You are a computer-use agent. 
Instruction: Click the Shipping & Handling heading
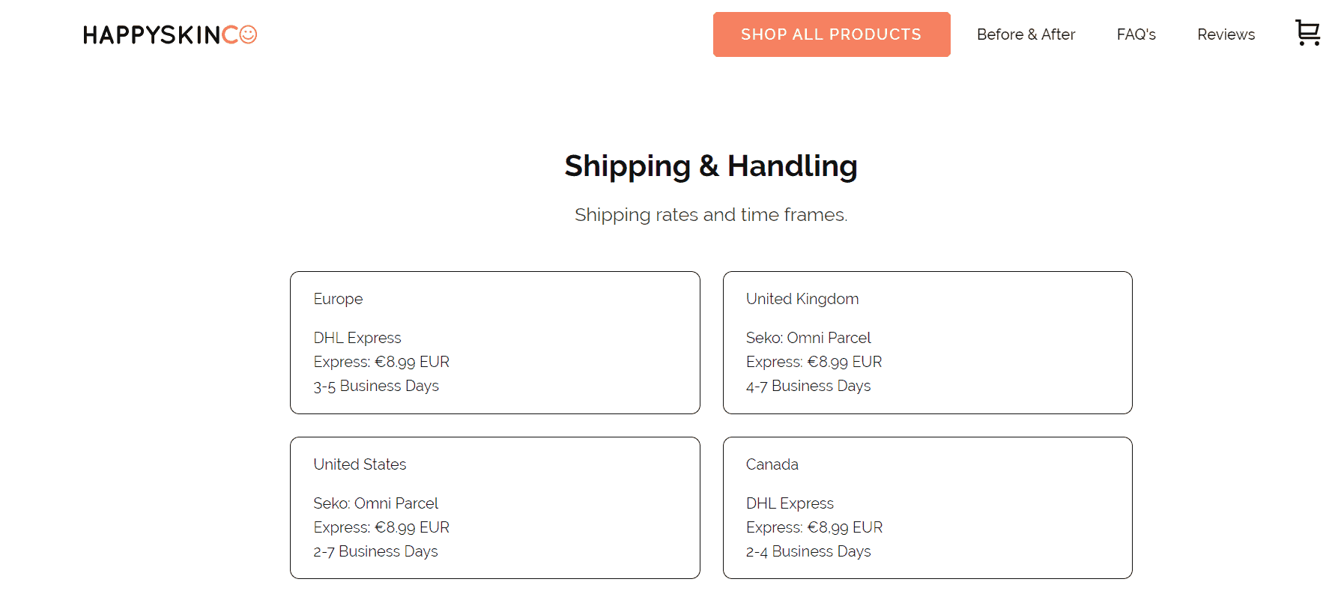(x=710, y=166)
